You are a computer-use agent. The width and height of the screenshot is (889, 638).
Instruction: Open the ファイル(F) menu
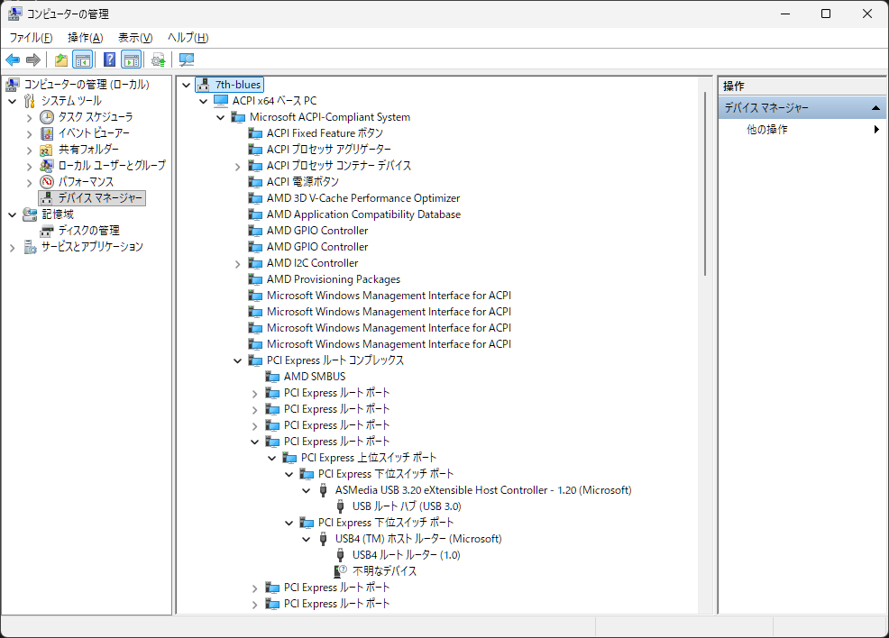coord(32,37)
